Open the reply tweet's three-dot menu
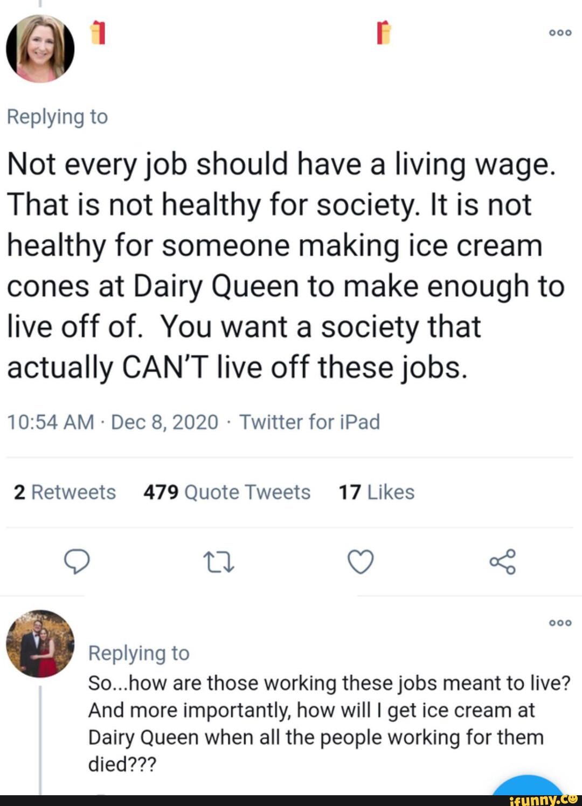Image resolution: width=582 pixels, height=806 pixels. pos(560,623)
